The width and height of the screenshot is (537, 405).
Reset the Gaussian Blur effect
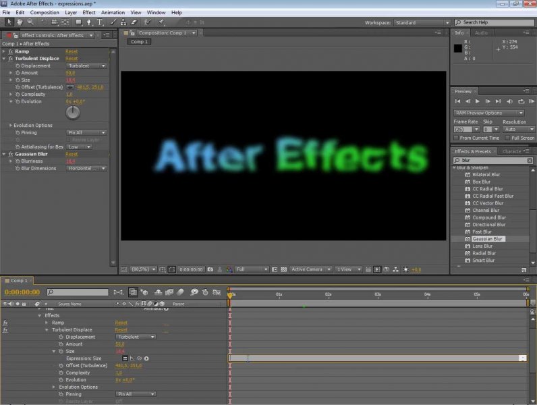[72, 154]
